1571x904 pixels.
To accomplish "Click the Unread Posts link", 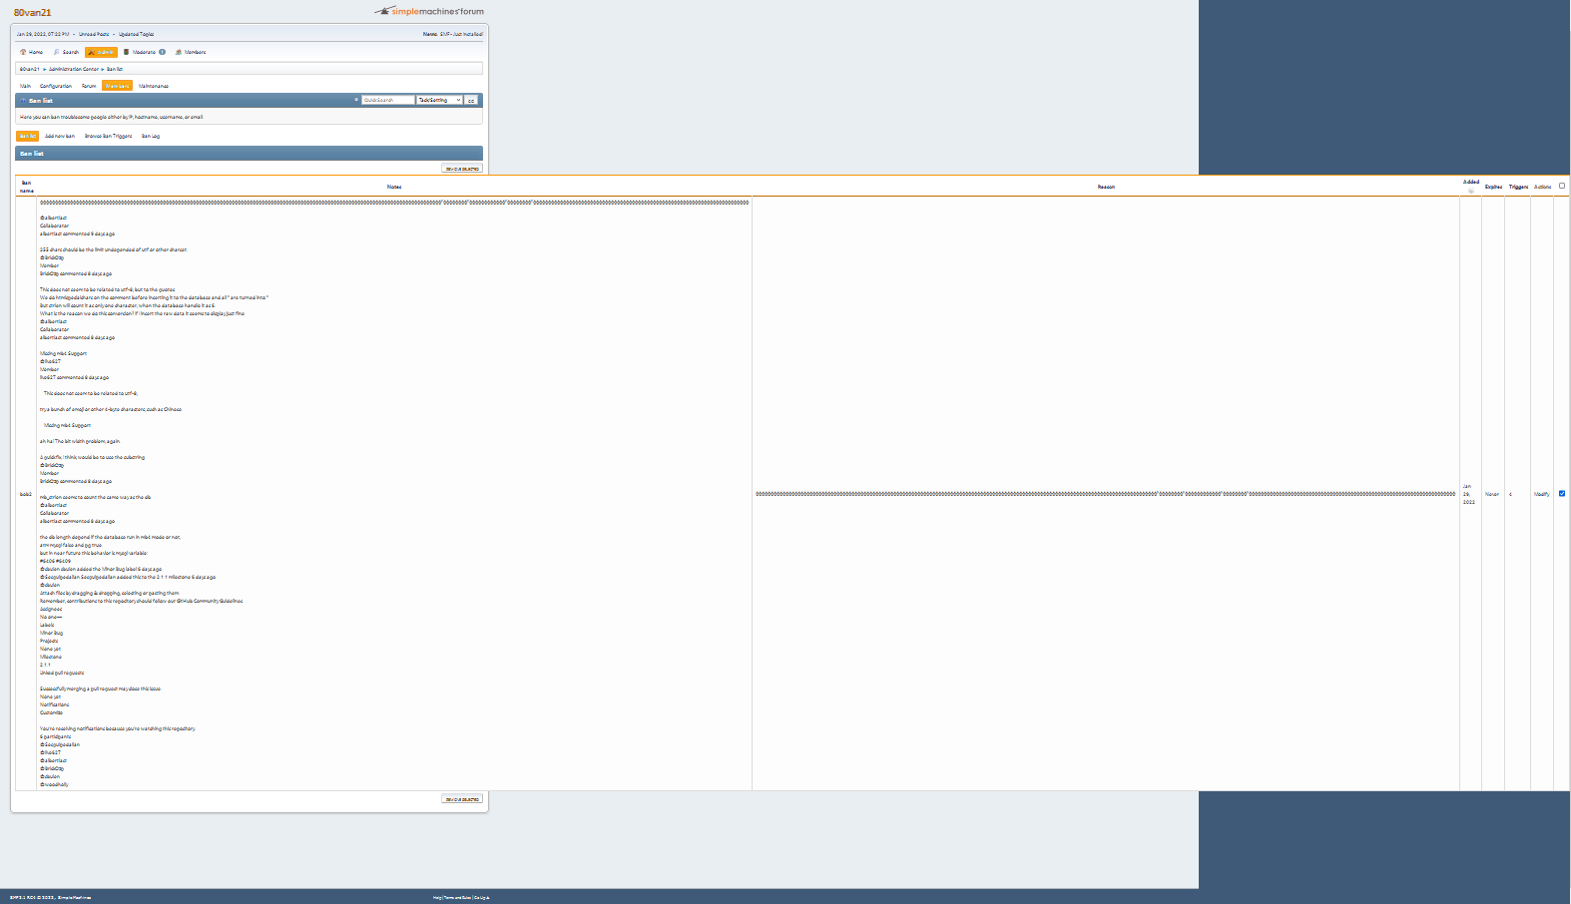I will [94, 34].
